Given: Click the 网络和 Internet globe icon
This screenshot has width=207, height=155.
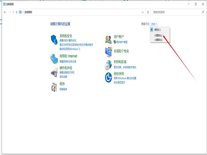Looking at the screenshot, I should tap(54, 59).
